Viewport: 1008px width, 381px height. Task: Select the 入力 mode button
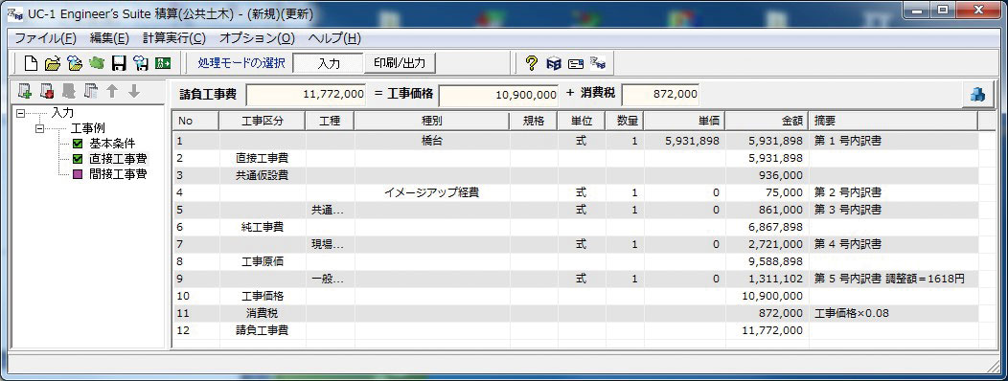328,63
